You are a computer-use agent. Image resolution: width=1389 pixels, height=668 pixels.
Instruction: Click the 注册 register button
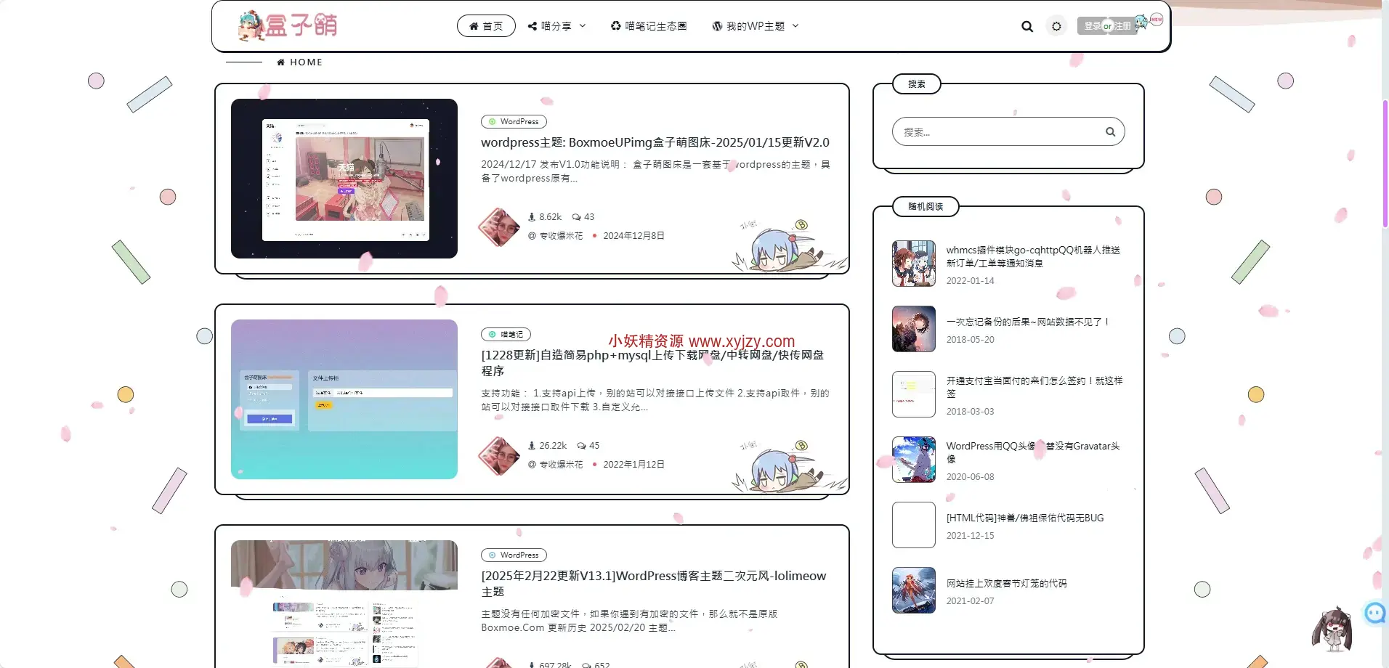click(1123, 26)
